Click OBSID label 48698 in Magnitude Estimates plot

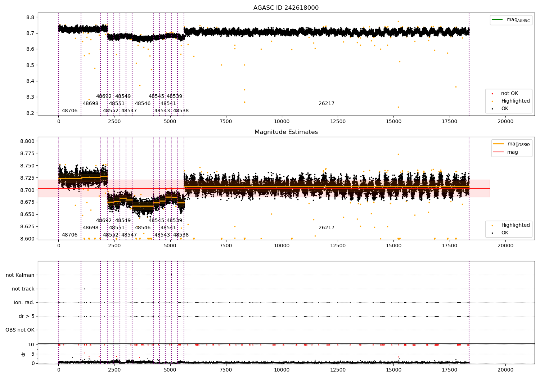click(90, 228)
